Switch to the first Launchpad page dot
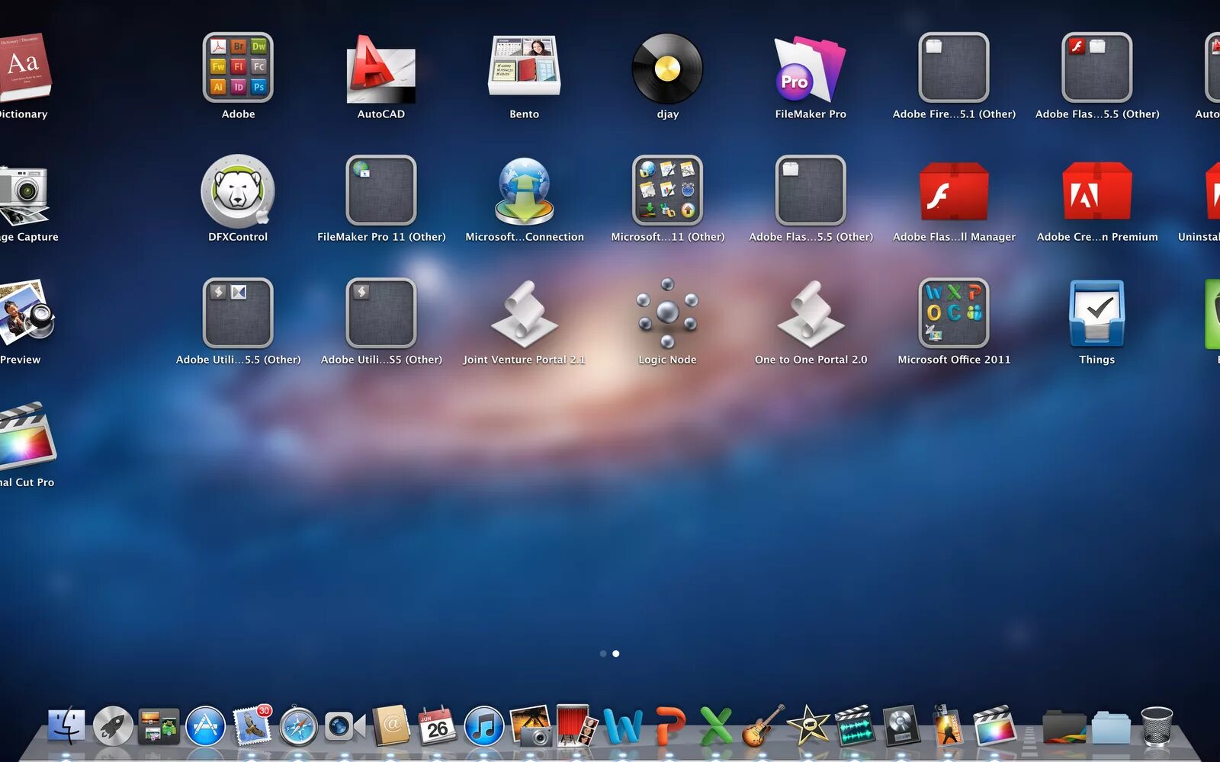Screen dimensions: 1220x762 pyautogui.click(x=603, y=654)
